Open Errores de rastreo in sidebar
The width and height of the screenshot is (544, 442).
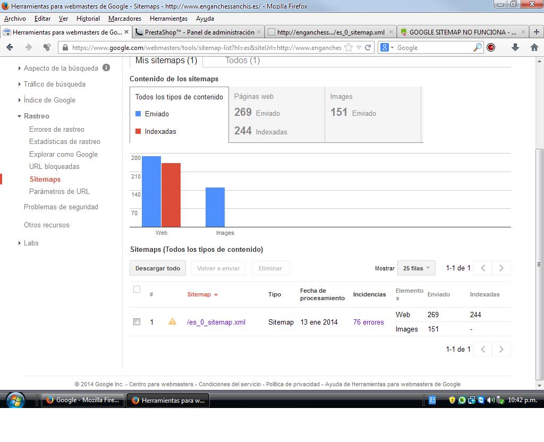[56, 129]
